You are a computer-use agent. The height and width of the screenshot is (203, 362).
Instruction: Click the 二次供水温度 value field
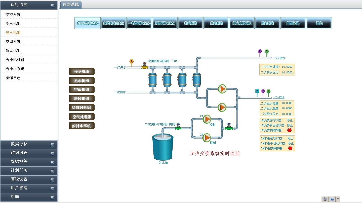point(287,67)
